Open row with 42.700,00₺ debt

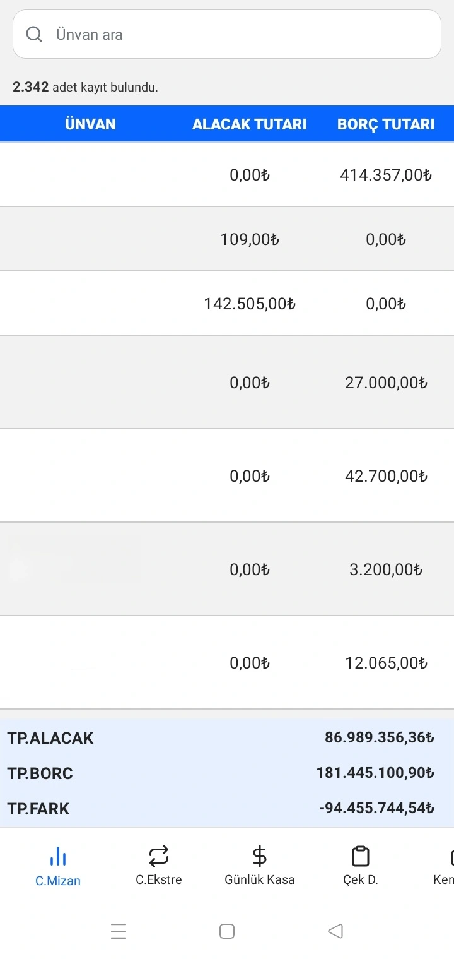227,476
